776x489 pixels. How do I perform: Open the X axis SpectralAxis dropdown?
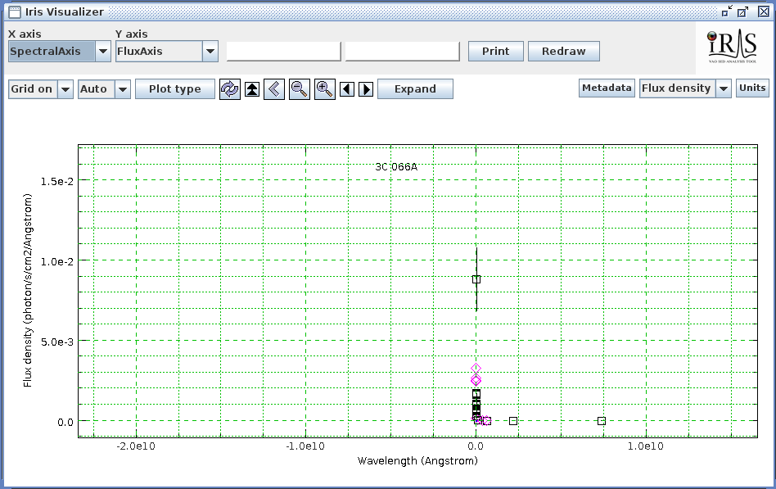pyautogui.click(x=103, y=51)
